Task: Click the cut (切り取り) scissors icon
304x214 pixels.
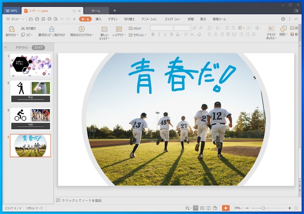Action: 23,28
